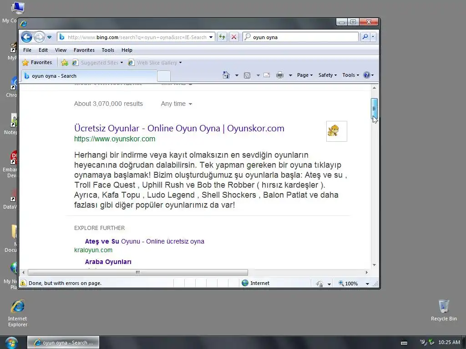
Task: Open Suggested Sites dropdown
Action: 98,63
